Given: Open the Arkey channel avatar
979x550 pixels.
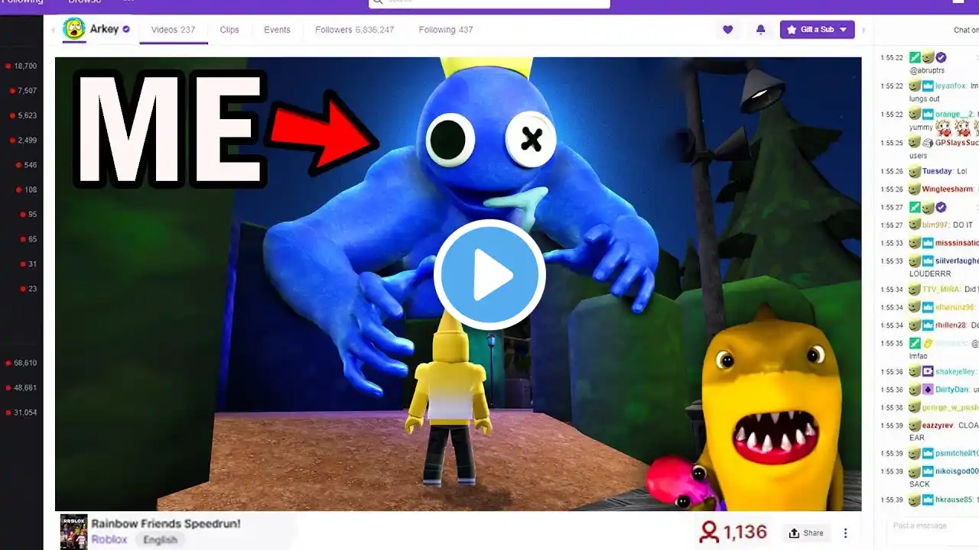Looking at the screenshot, I should [74, 30].
